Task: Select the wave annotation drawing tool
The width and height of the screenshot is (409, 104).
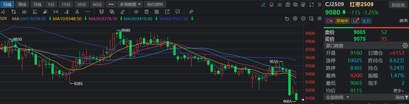Action: (67, 12)
